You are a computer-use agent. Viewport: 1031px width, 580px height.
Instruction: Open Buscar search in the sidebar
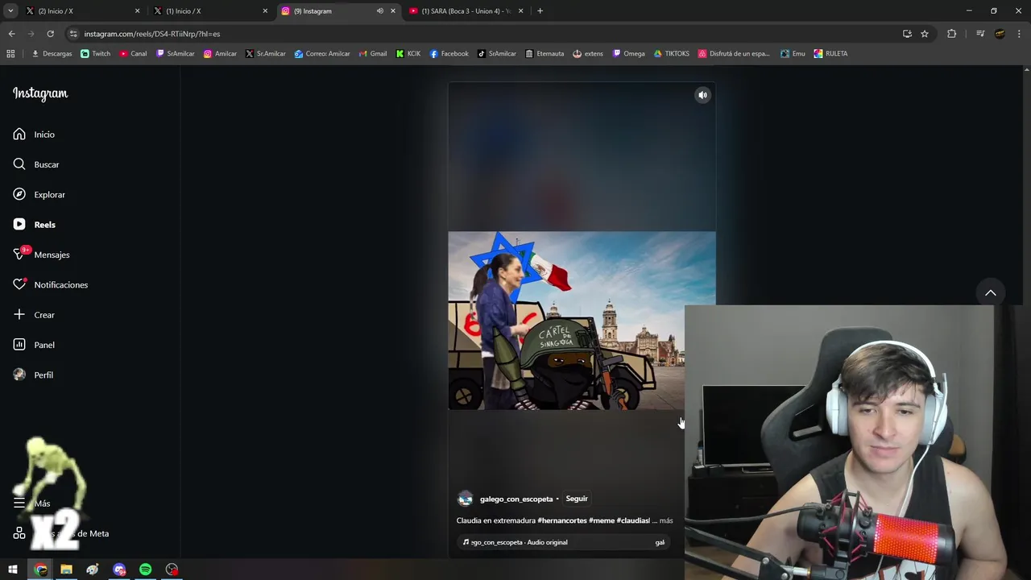36,164
